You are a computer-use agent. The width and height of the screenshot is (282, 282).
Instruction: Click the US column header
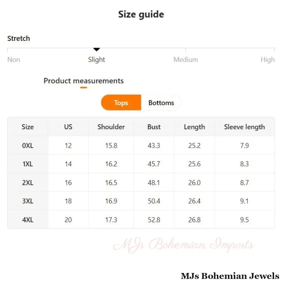click(x=68, y=127)
